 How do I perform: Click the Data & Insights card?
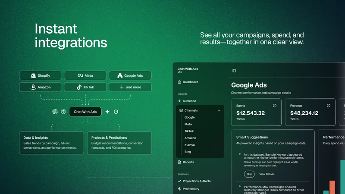51,143
